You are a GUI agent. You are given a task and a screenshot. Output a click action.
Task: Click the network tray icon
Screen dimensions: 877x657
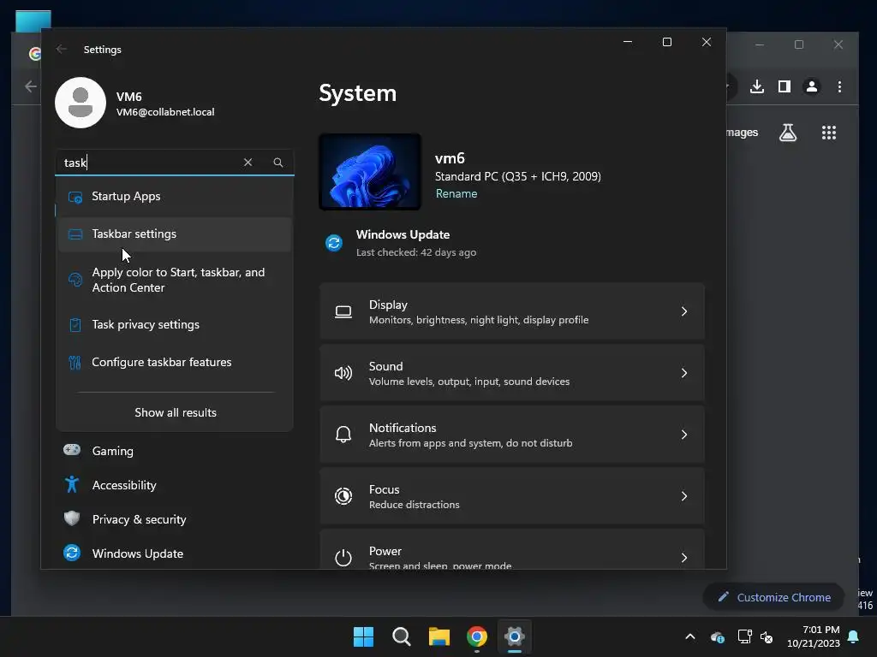pos(744,636)
